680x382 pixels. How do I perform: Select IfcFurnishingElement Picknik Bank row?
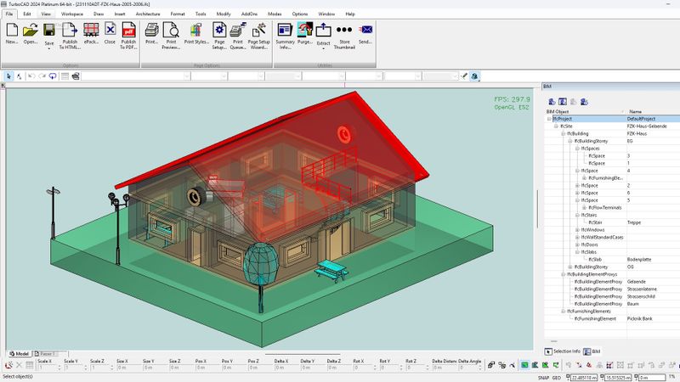click(x=612, y=319)
